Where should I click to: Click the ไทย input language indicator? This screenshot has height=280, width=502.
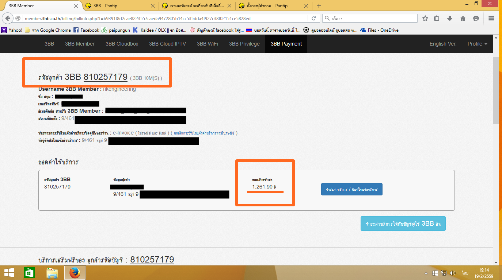tap(465, 273)
